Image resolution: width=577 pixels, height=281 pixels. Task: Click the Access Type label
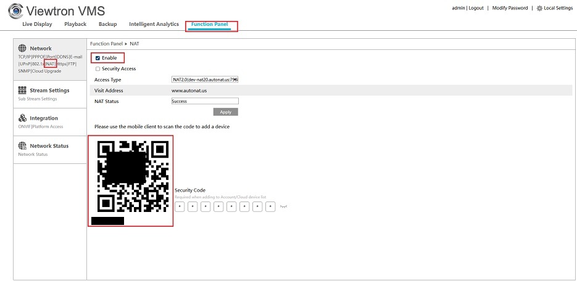pyautogui.click(x=107, y=79)
